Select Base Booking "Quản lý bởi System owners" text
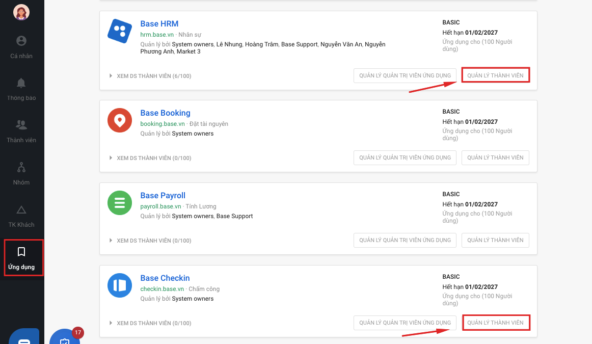Image resolution: width=592 pixels, height=344 pixels. (x=177, y=134)
